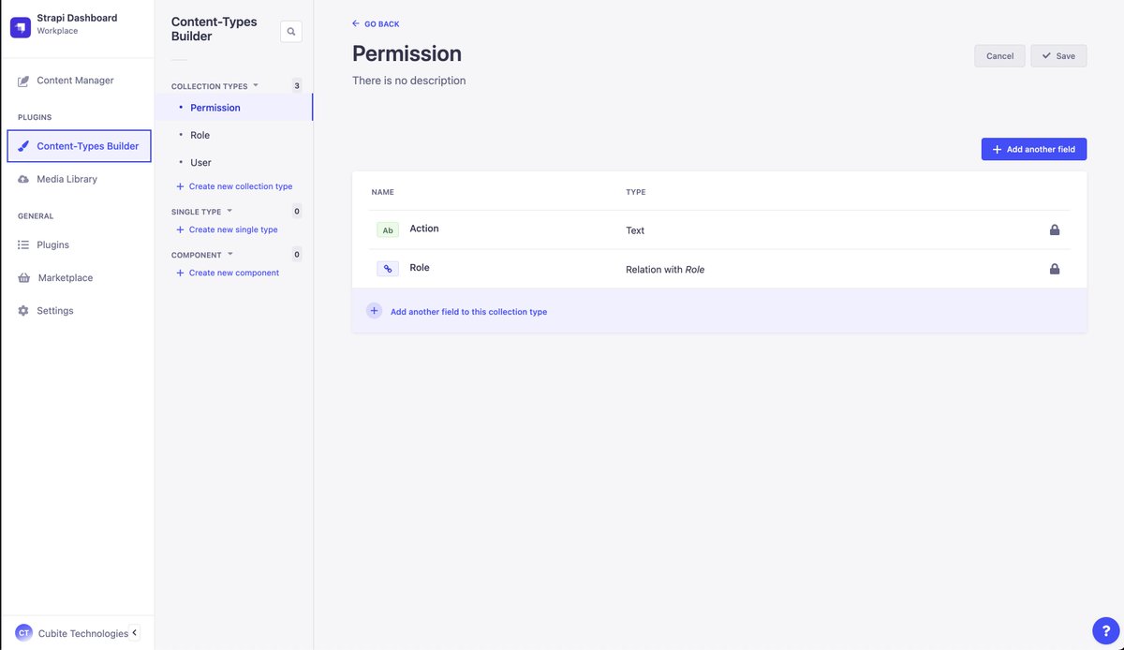This screenshot has height=650, width=1124.
Task: Click the TYPE column header
Action: (x=636, y=192)
